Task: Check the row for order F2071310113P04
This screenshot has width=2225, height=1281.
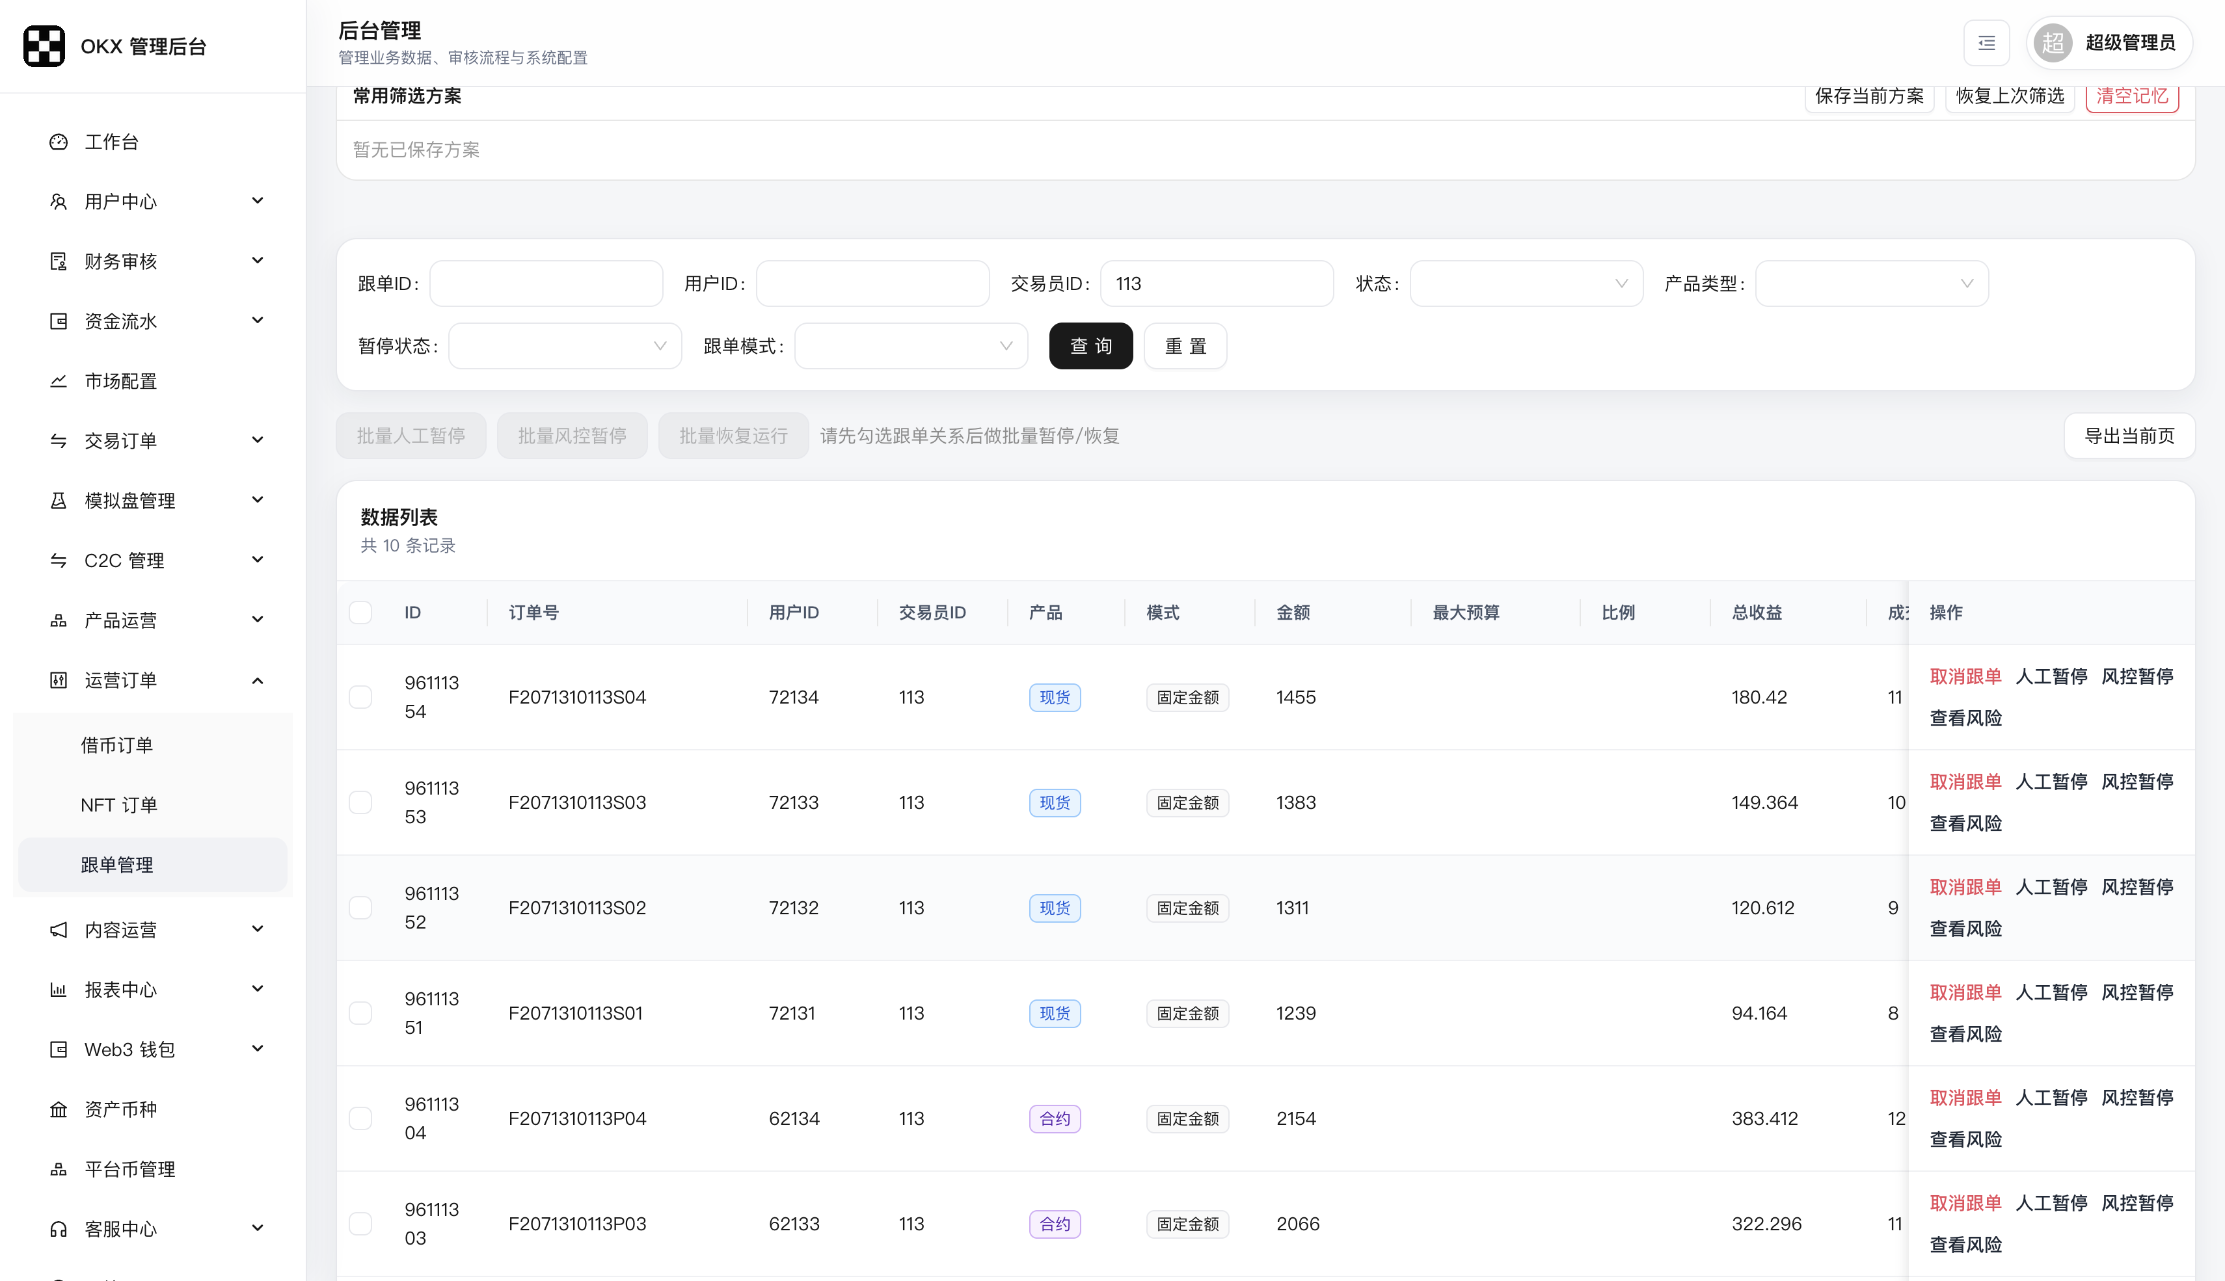Action: (x=360, y=1118)
